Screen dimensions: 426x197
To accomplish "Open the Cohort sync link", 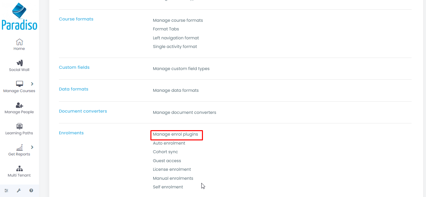I will 165,152.
